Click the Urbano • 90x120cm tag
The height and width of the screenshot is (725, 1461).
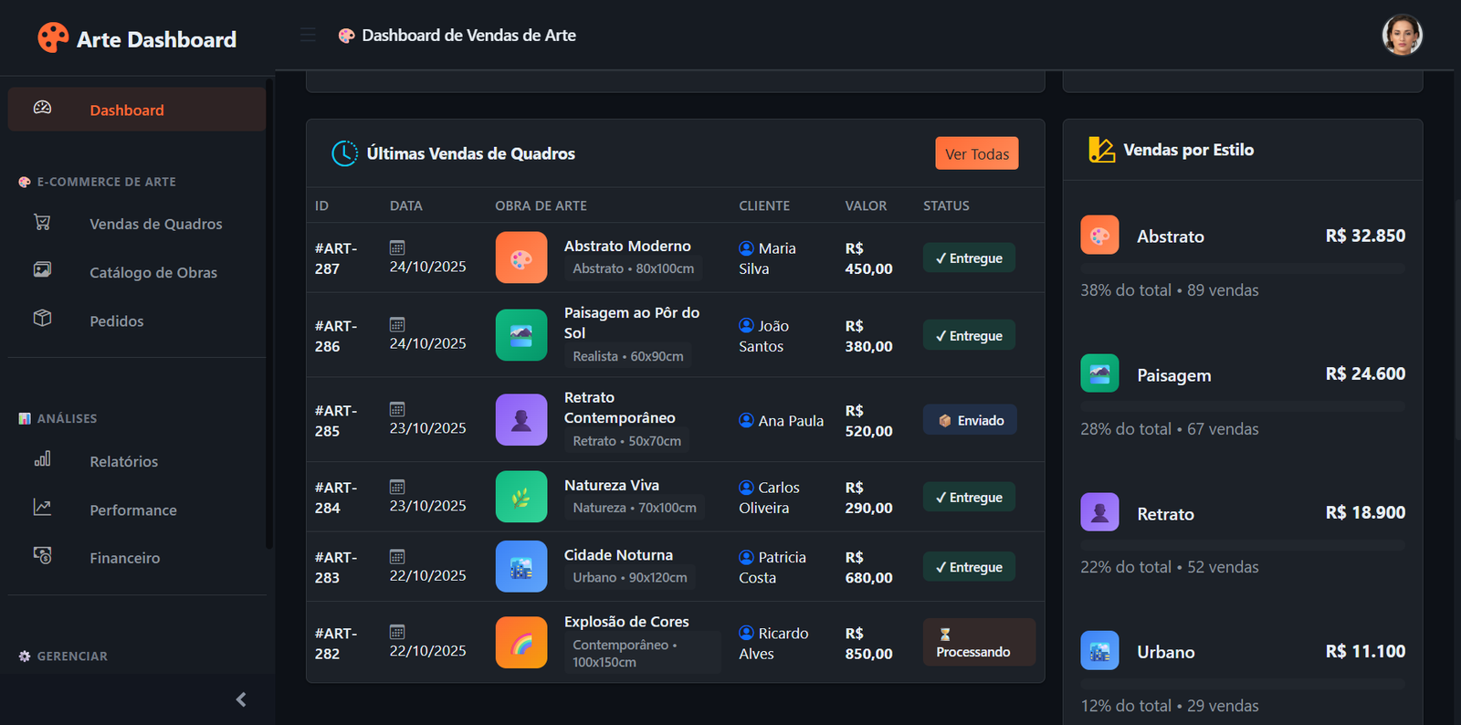630,577
